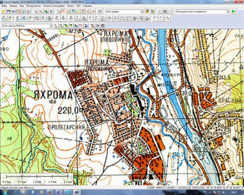244x195 pixels.
Task: Click the RU language indicator in taskbar
Action: click(204, 192)
